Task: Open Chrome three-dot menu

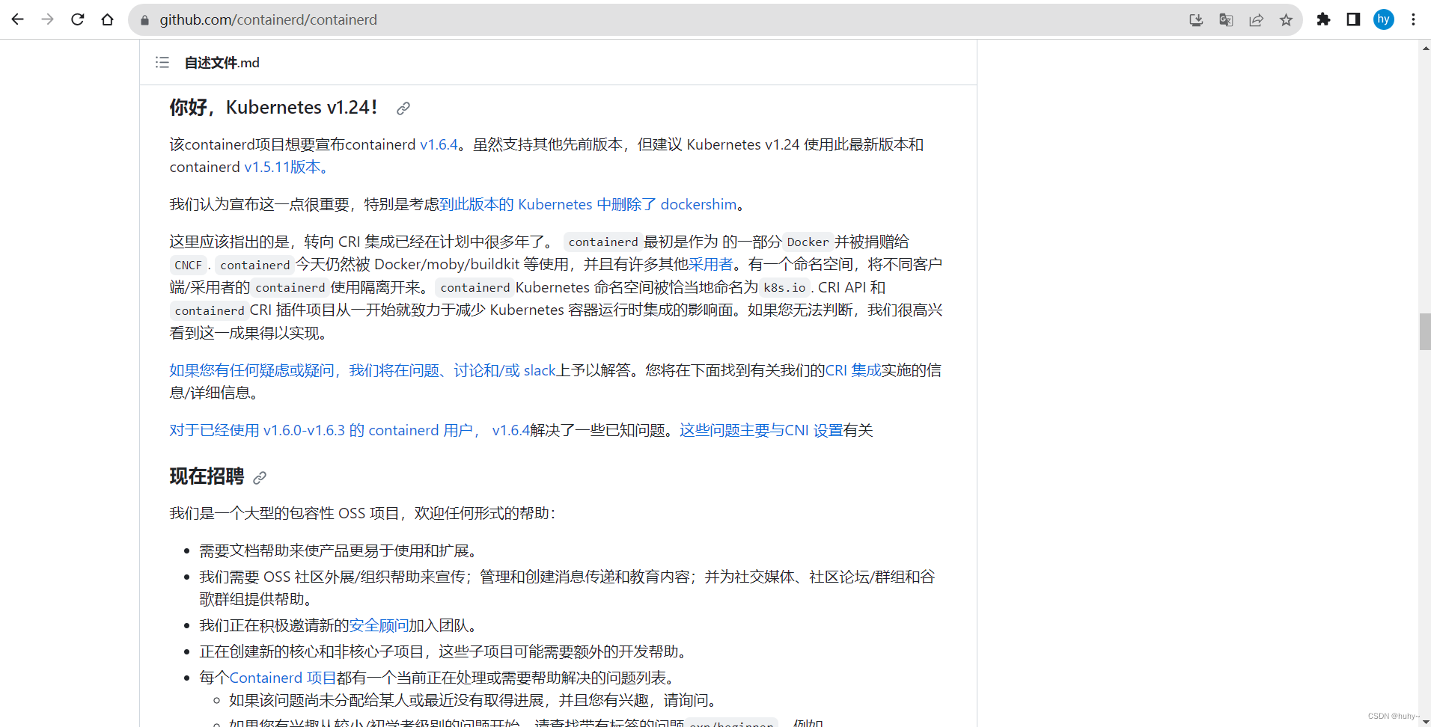Action: click(x=1413, y=19)
